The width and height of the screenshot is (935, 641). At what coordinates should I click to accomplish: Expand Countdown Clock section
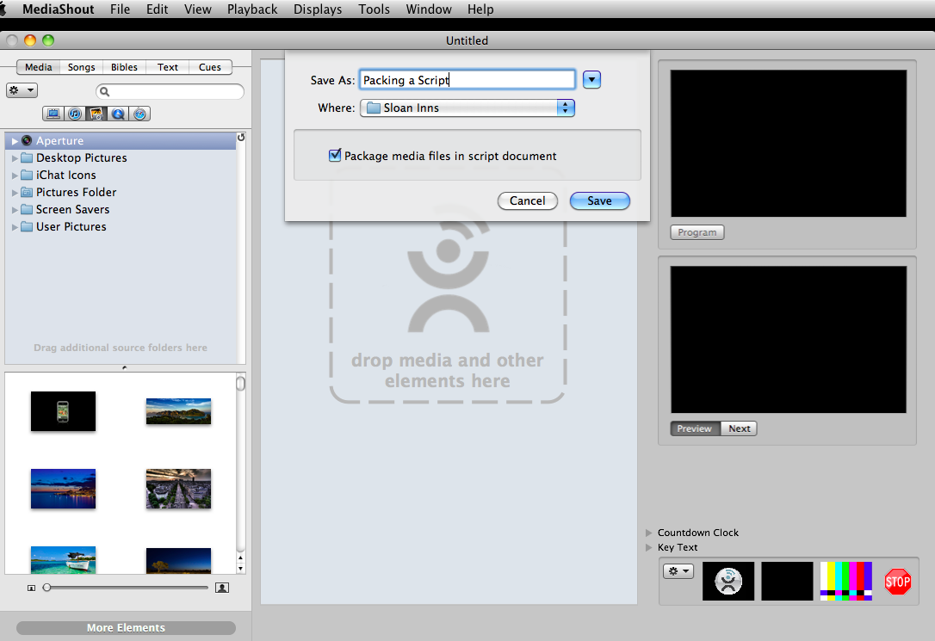click(649, 533)
